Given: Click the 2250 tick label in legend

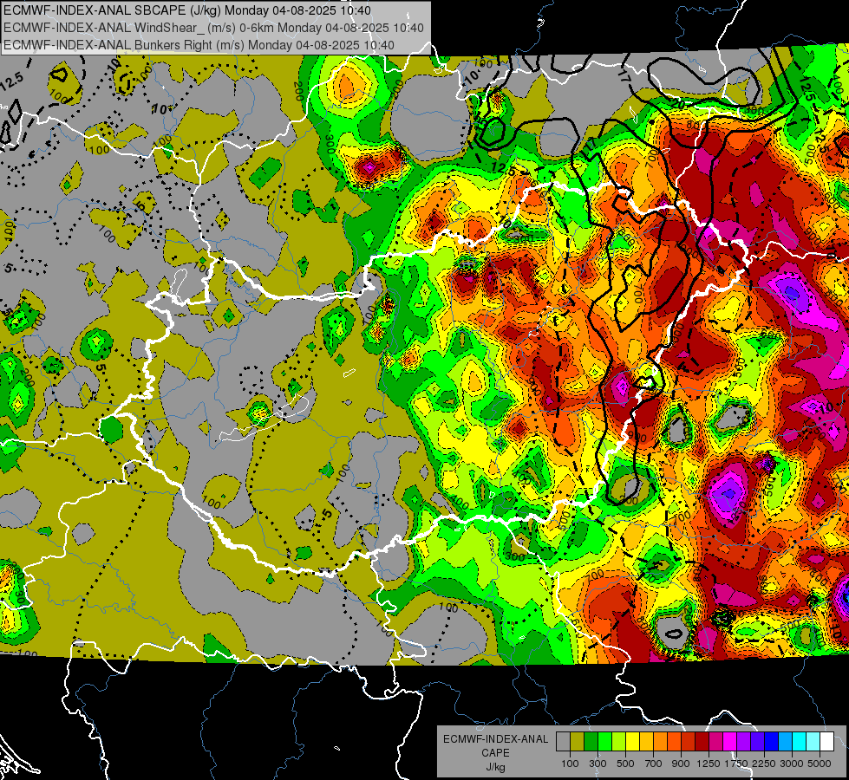Looking at the screenshot, I should 763,764.
